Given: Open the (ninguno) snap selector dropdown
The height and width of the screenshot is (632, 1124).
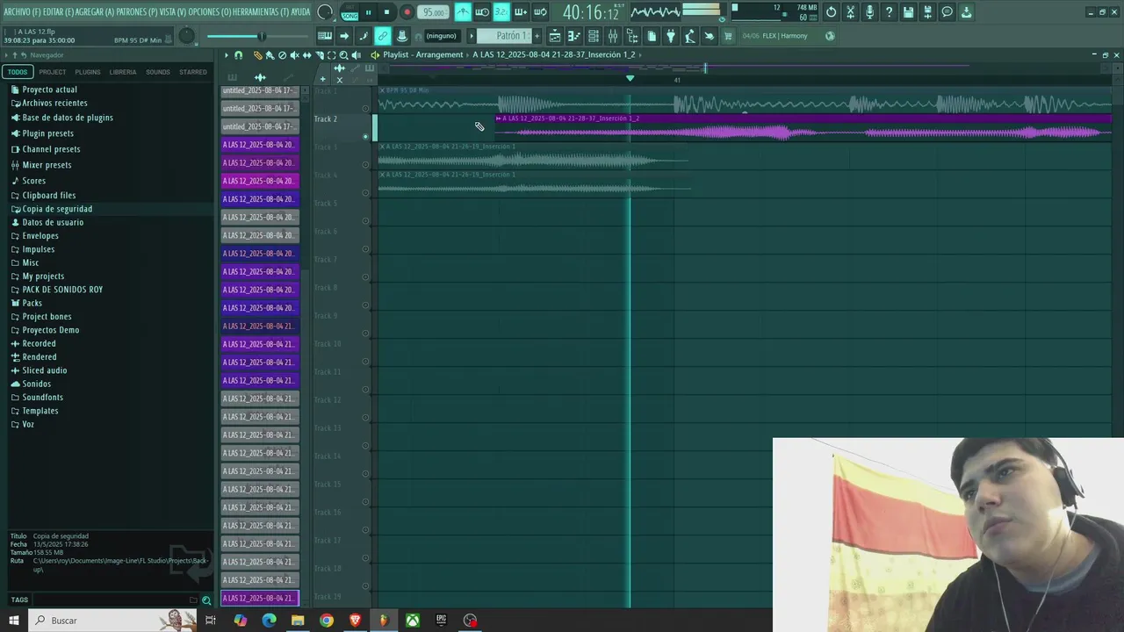Looking at the screenshot, I should coord(441,36).
